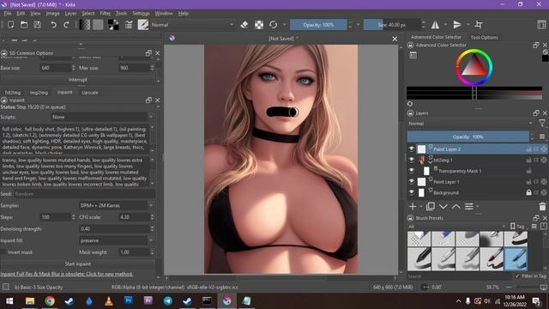Image resolution: width=549 pixels, height=309 pixels.
Task: Open the workspace chooser icon
Action: coord(541,25)
